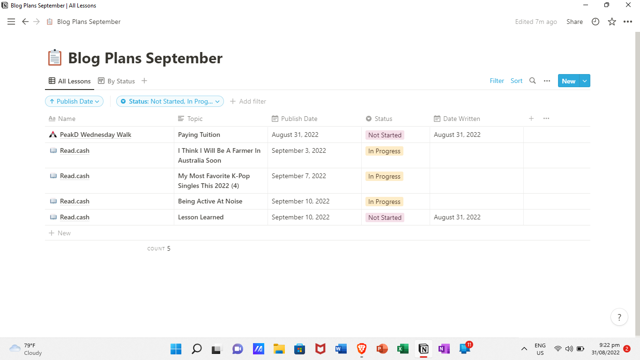This screenshot has height=360, width=640.
Task: Search the database with the magnifier
Action: 532,81
